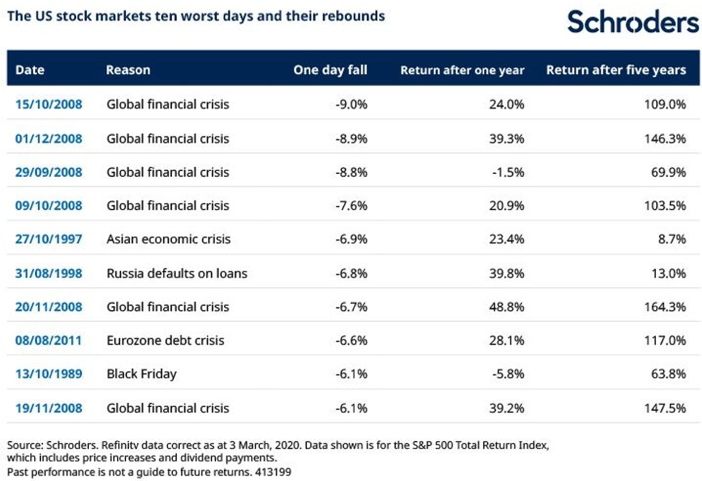Select the 29/09/2008 date entry
Image resolution: width=702 pixels, height=481 pixels.
point(49,172)
